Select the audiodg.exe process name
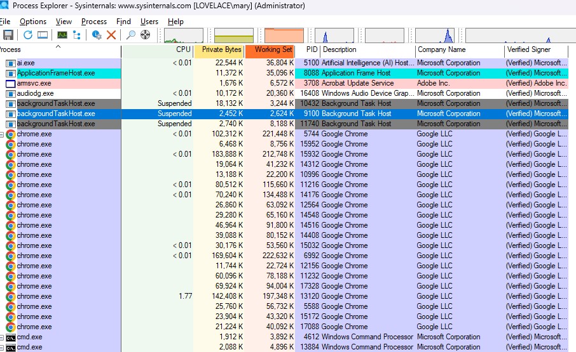 (35, 93)
